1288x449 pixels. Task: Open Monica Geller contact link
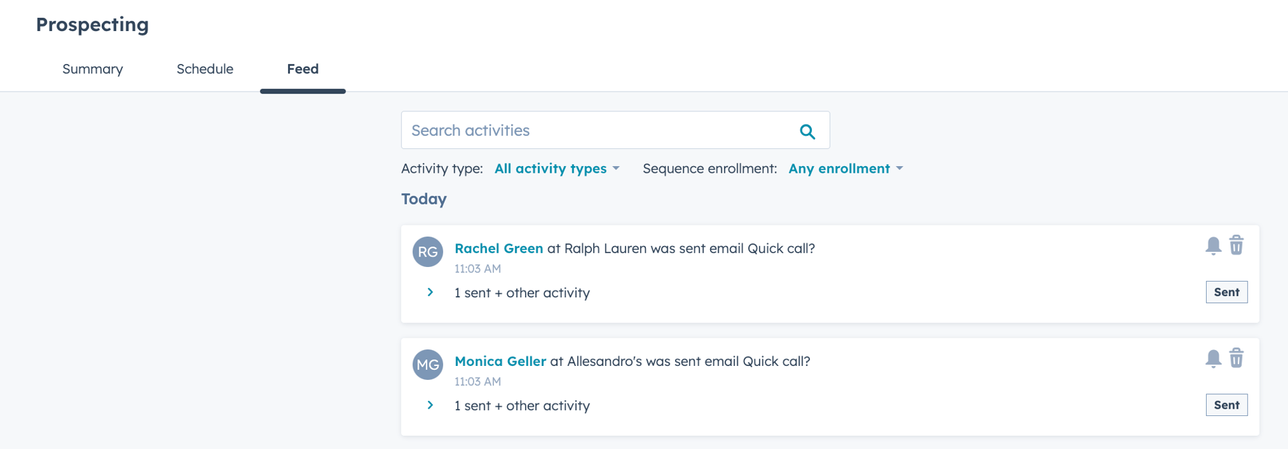point(500,361)
